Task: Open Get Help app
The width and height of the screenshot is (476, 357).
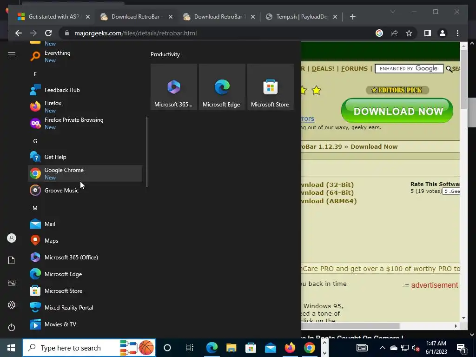Action: tap(85, 157)
